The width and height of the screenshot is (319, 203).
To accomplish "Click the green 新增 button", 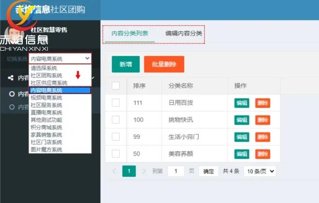I will tap(126, 64).
